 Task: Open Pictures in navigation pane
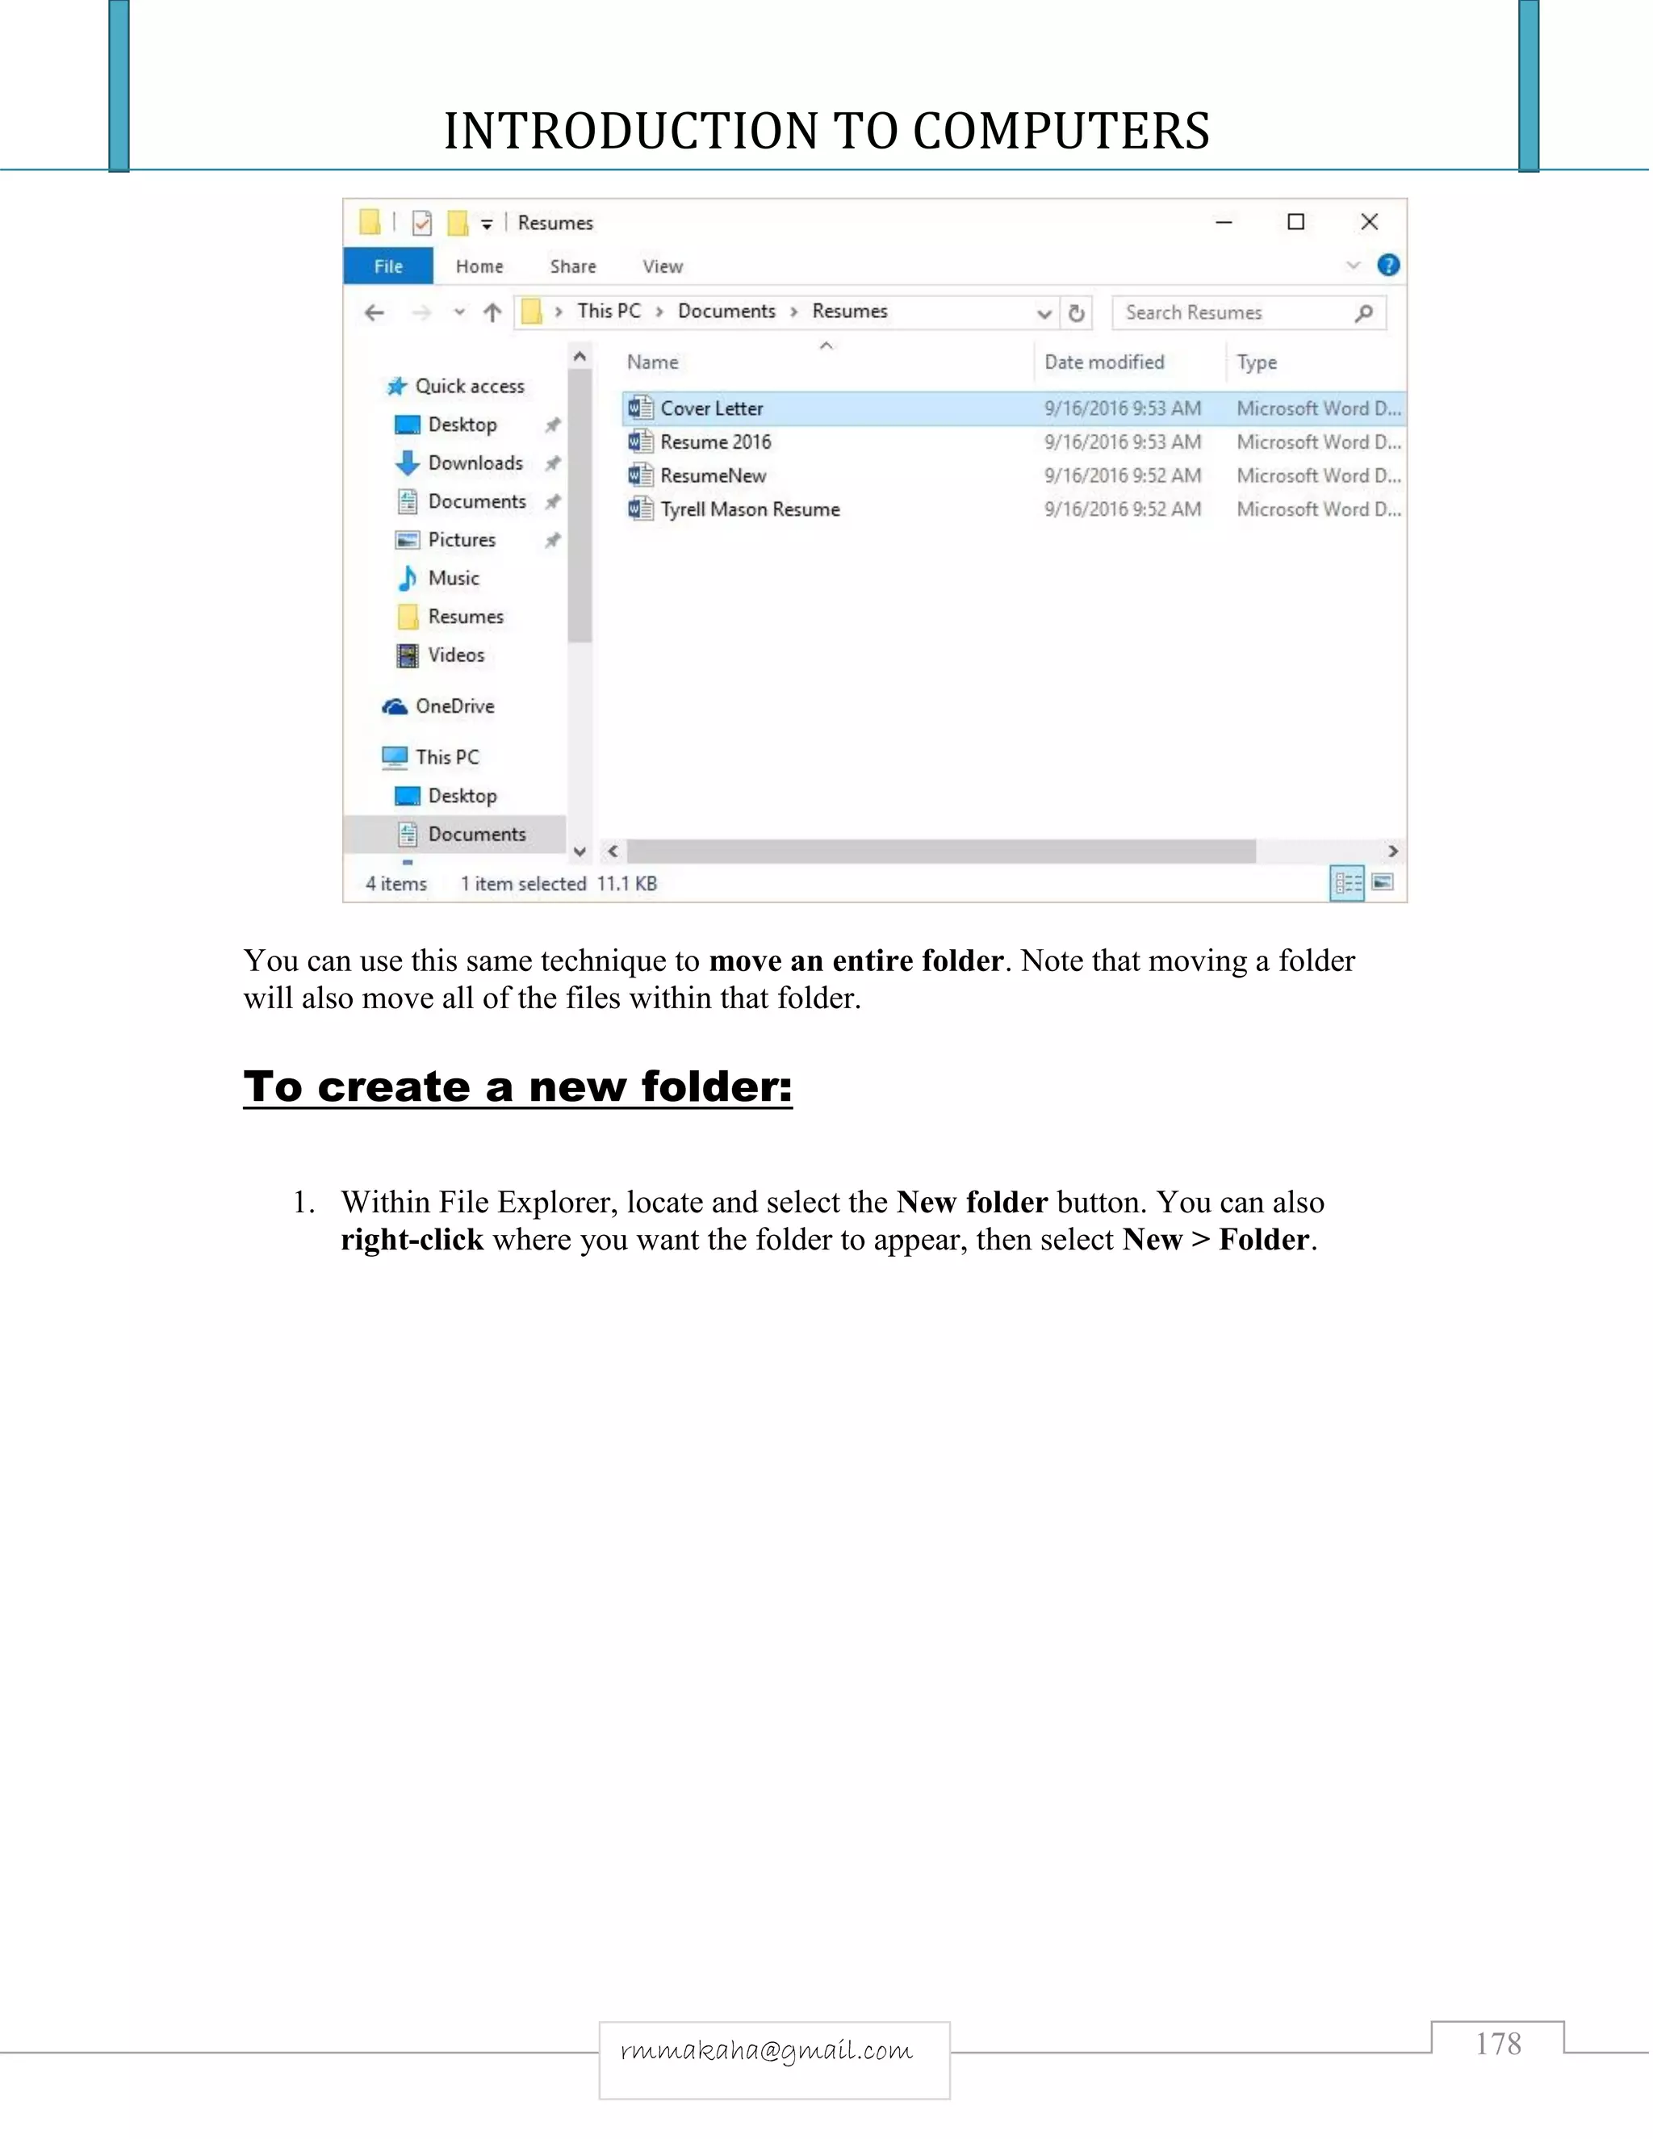pos(461,540)
